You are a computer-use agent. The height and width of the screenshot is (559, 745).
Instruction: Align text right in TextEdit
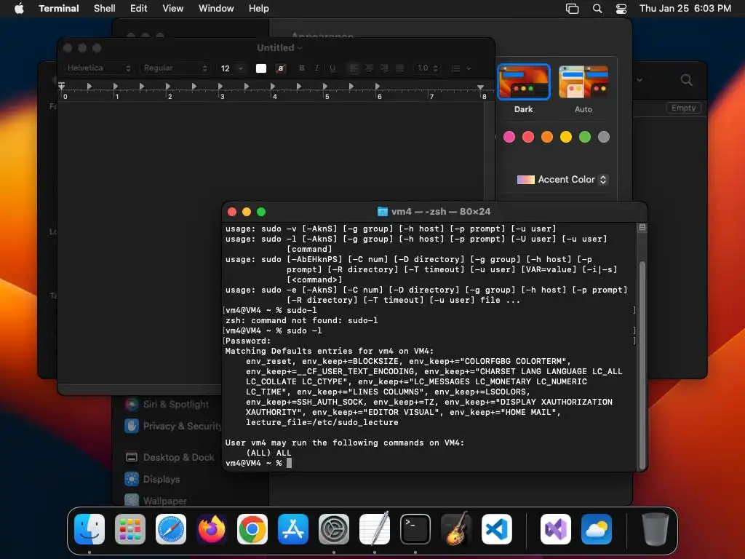(x=384, y=68)
